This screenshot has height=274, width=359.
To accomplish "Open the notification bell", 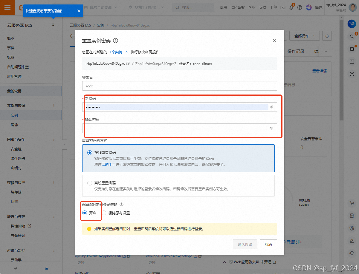I will coord(291,7).
